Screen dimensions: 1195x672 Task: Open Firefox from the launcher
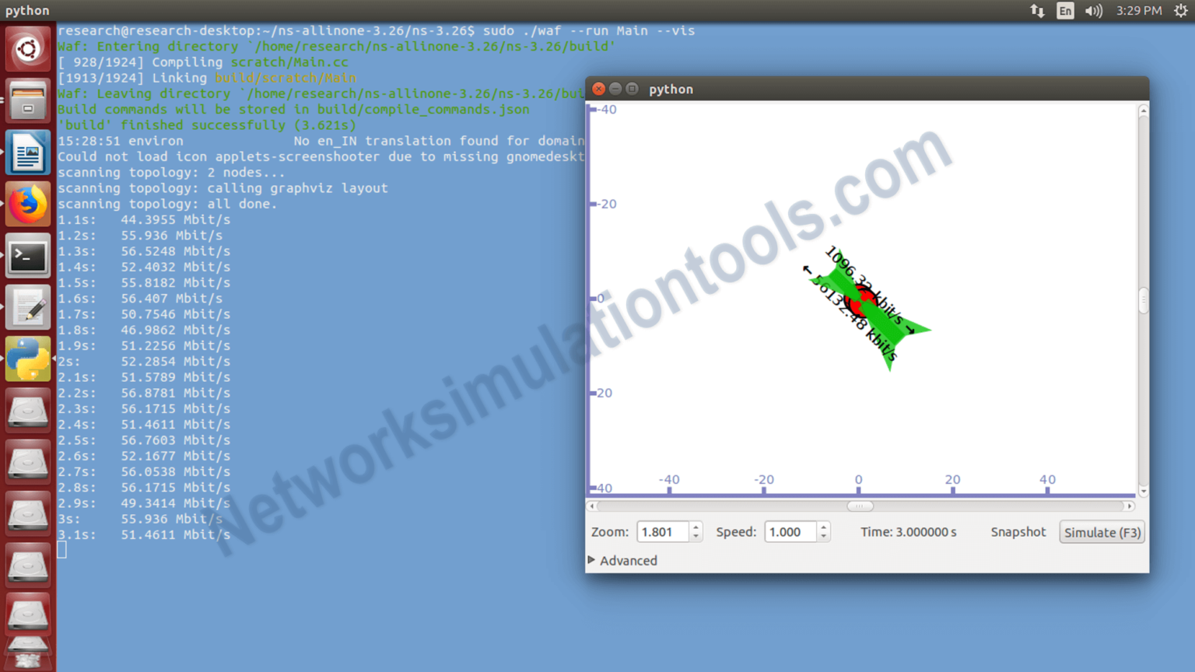tap(28, 204)
